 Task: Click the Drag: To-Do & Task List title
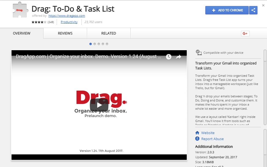tap(73, 9)
